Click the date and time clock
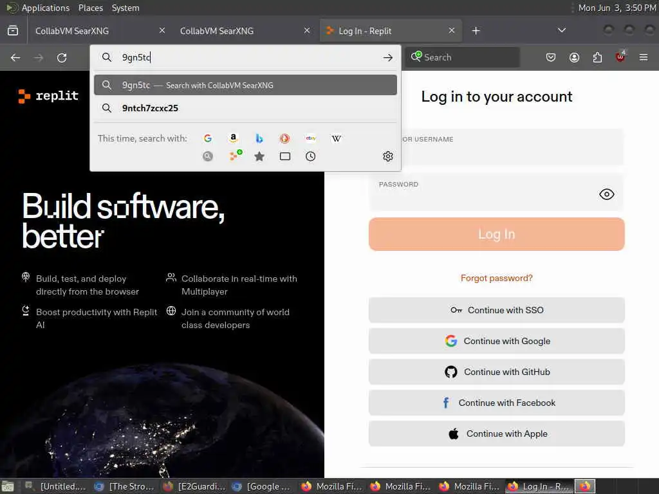 pyautogui.click(x=617, y=8)
